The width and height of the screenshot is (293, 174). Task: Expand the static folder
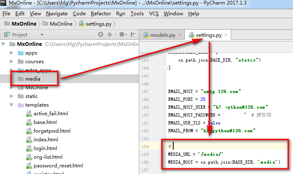[x=12, y=96]
